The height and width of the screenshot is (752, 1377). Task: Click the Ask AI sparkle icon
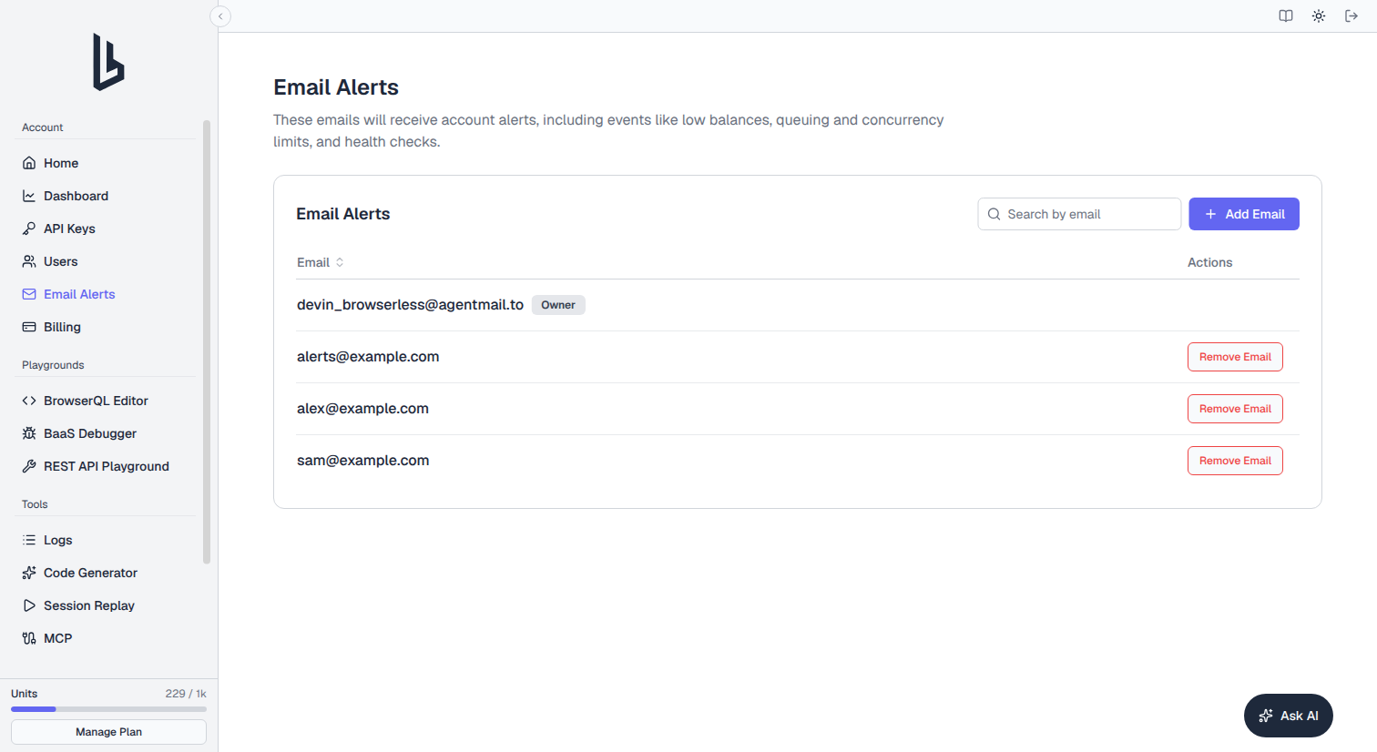(1266, 716)
